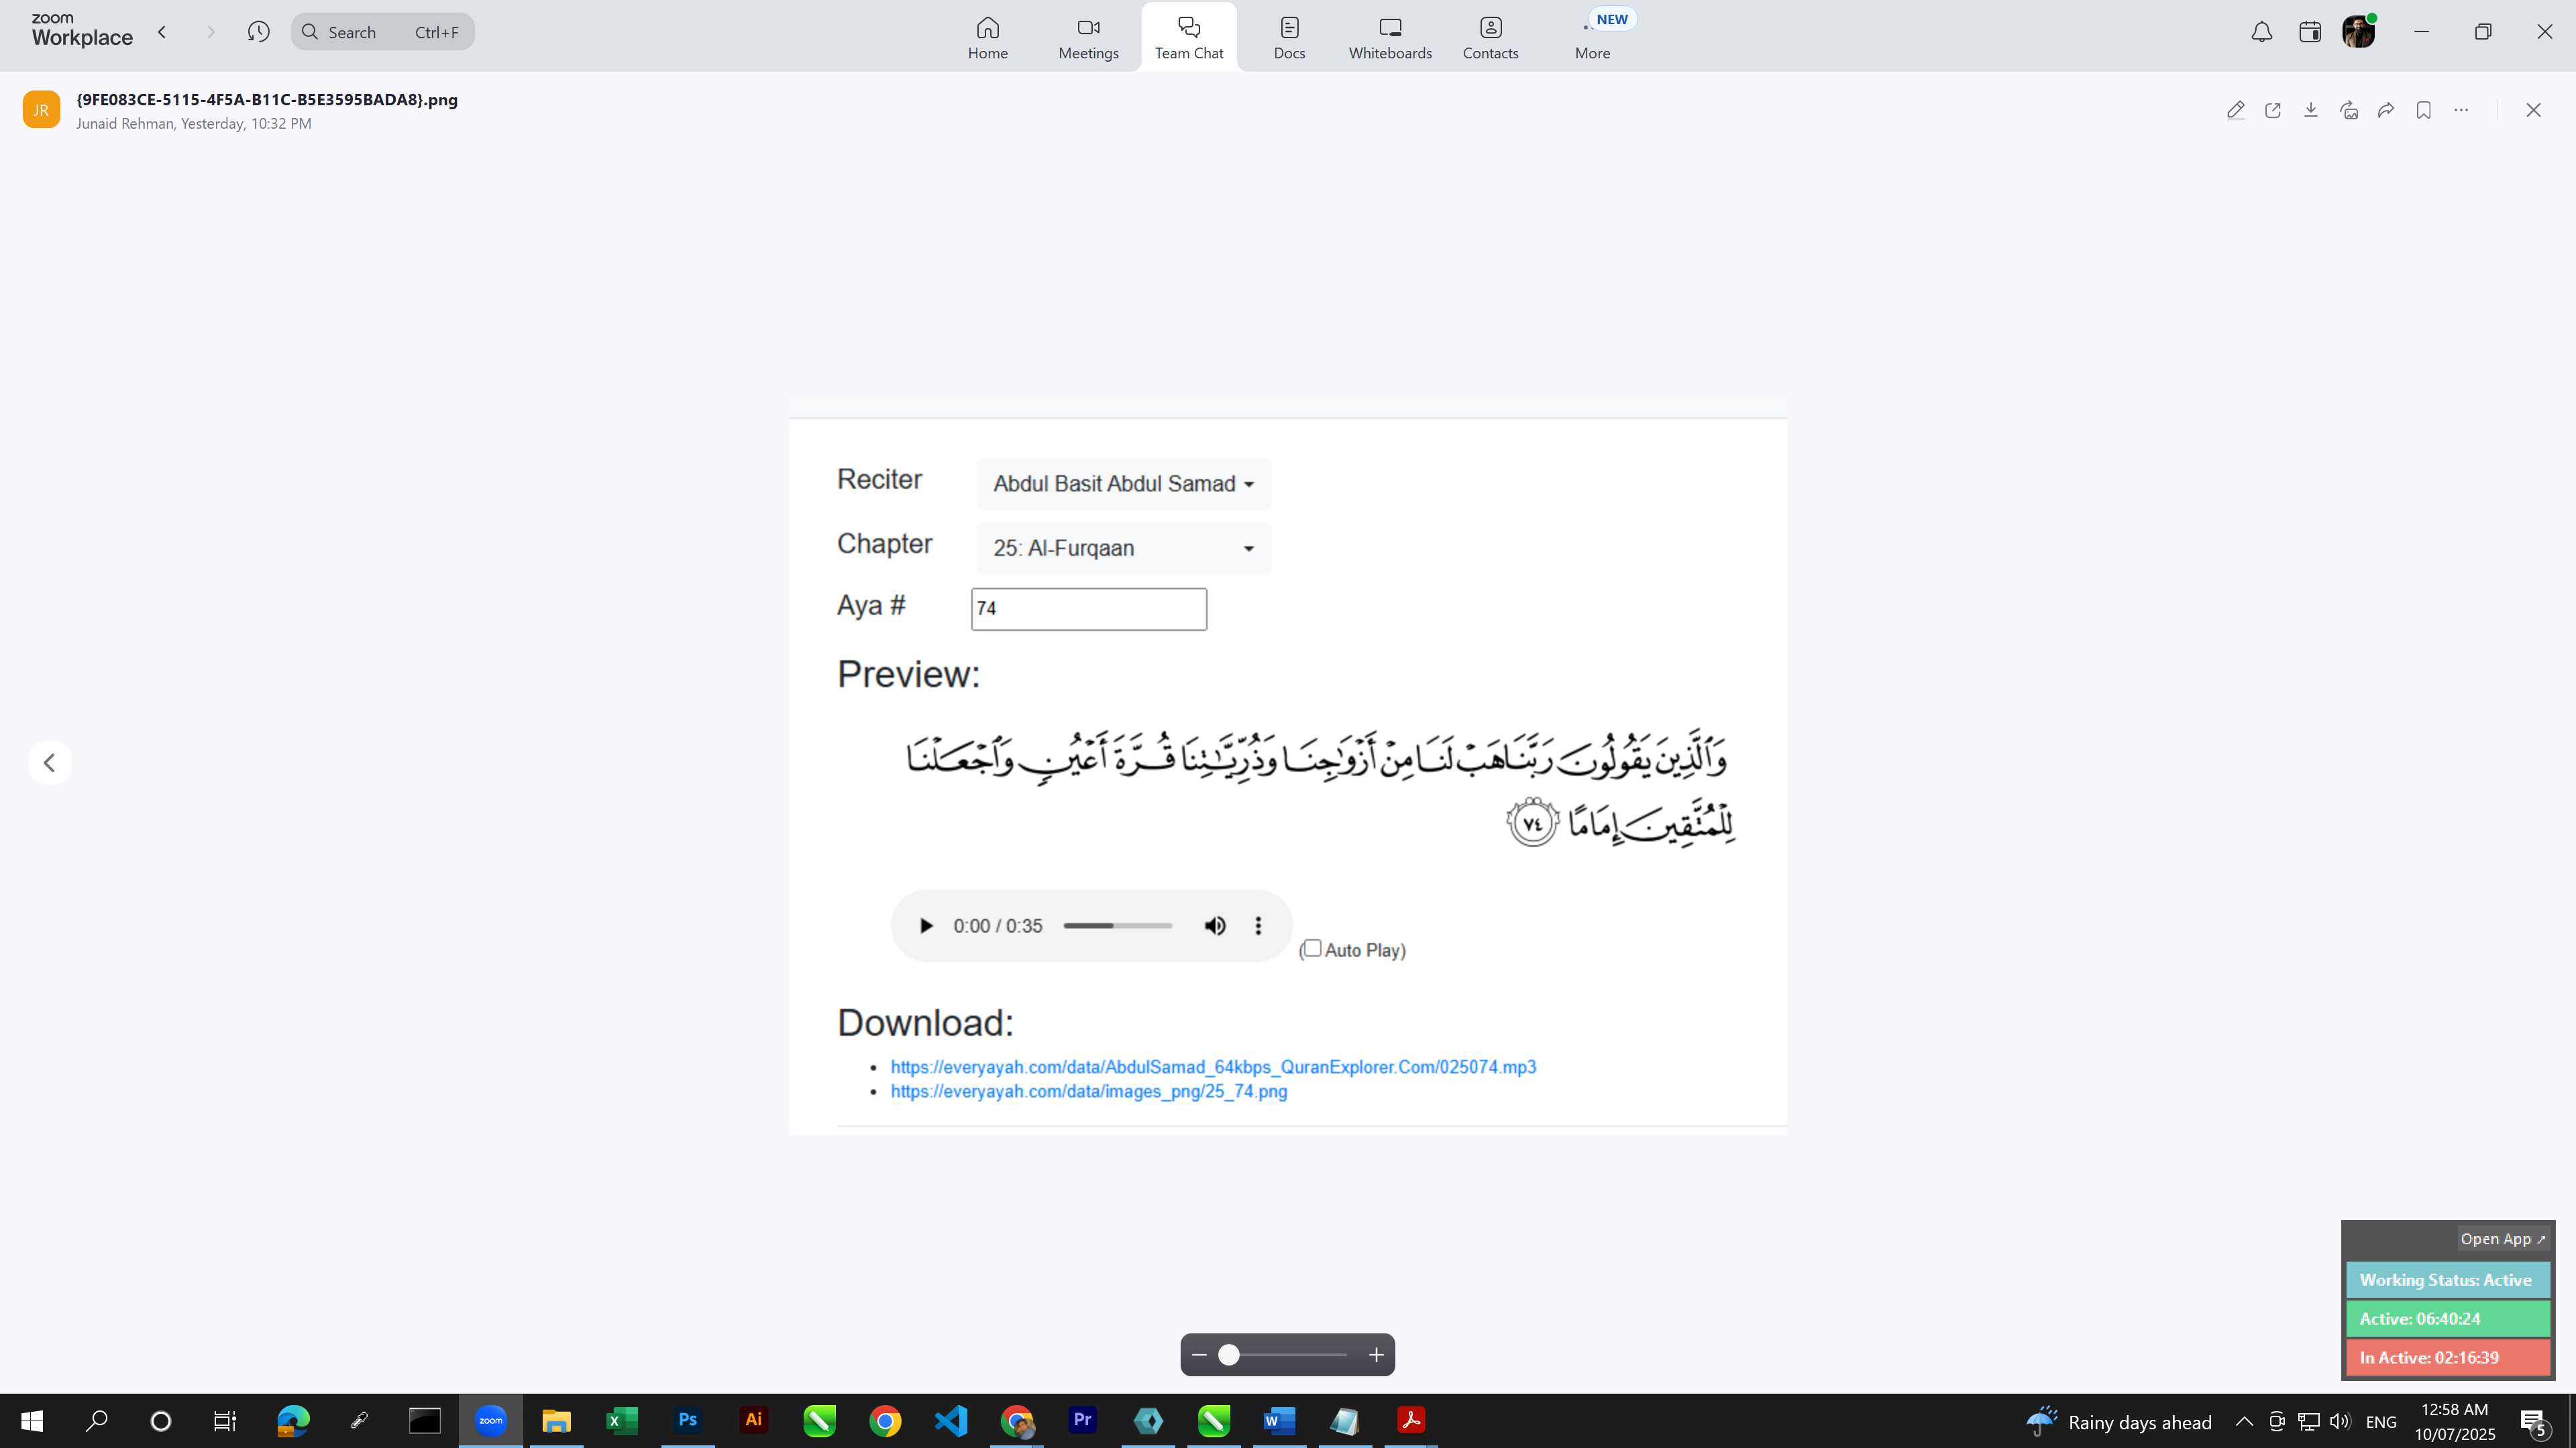
Task: Mute audio with the speaker icon
Action: (1215, 926)
